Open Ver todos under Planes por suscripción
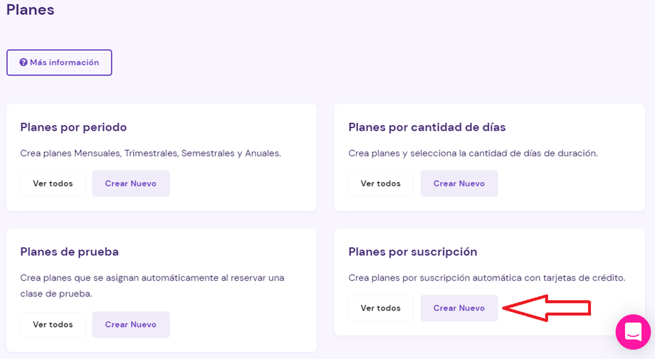This screenshot has height=359, width=655. coord(381,308)
